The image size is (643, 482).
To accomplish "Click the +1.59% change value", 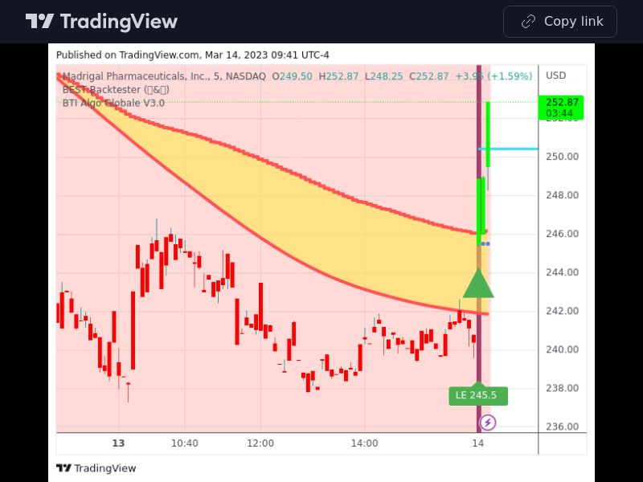I will [x=510, y=76].
